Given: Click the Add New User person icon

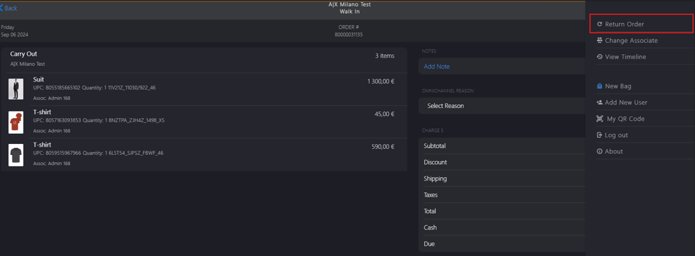Looking at the screenshot, I should pos(600,103).
